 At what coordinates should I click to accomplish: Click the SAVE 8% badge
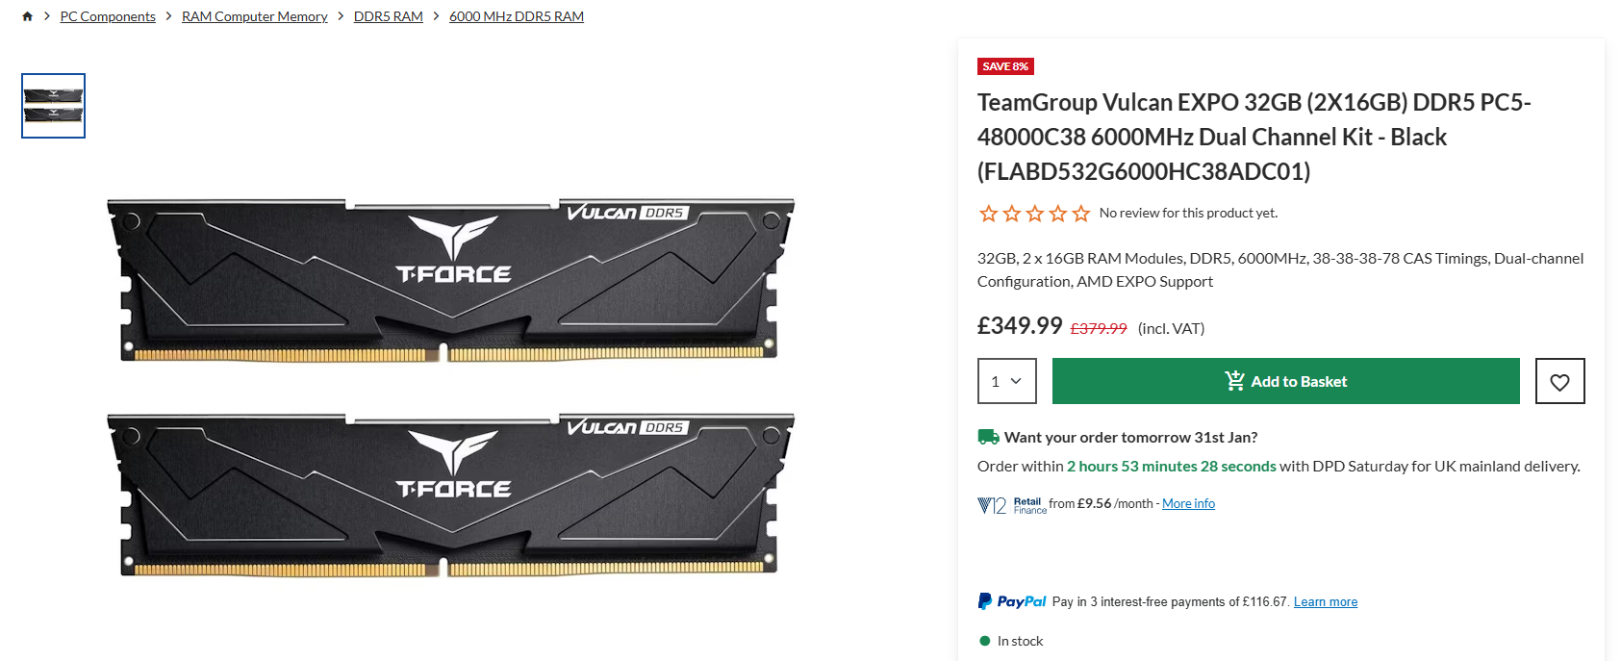(x=1005, y=66)
